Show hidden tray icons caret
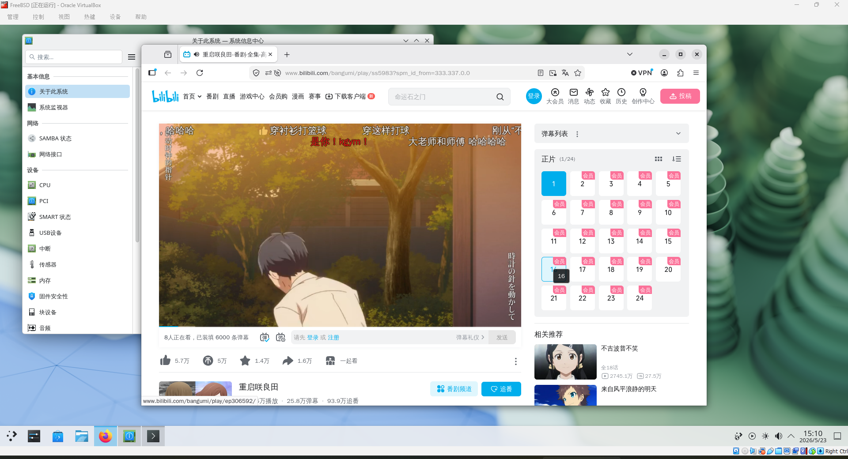 click(x=791, y=436)
